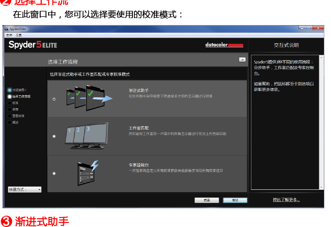The width and height of the screenshot is (331, 227).
Task: Click the 工作室匹配 title text
Action: click(139, 128)
